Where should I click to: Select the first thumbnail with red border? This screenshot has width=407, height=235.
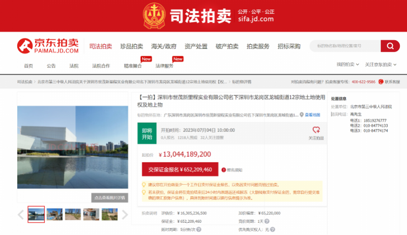[36, 214]
